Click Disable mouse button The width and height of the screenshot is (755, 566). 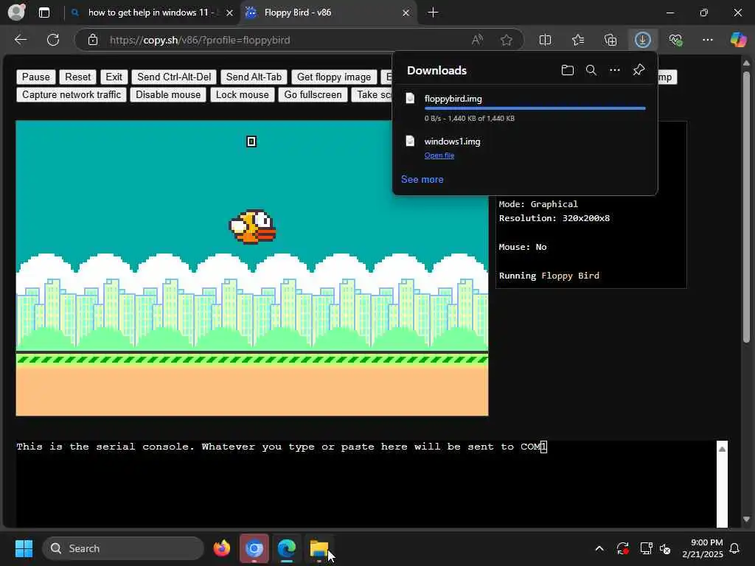pyautogui.click(x=168, y=95)
